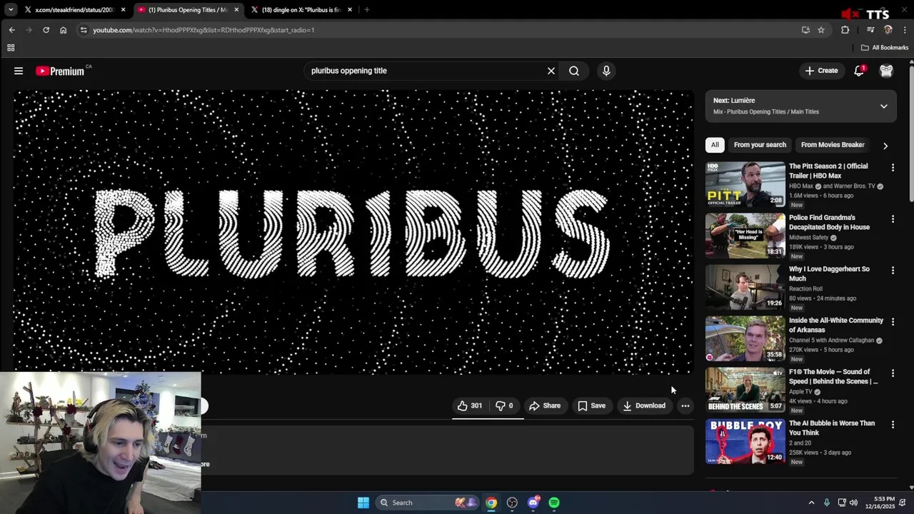Open the YouTube guide hamburger menu
The image size is (914, 514).
[19, 71]
